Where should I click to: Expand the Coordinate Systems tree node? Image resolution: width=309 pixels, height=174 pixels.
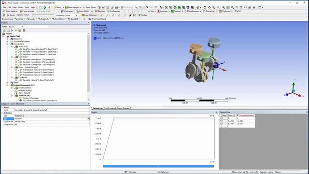tap(8, 42)
